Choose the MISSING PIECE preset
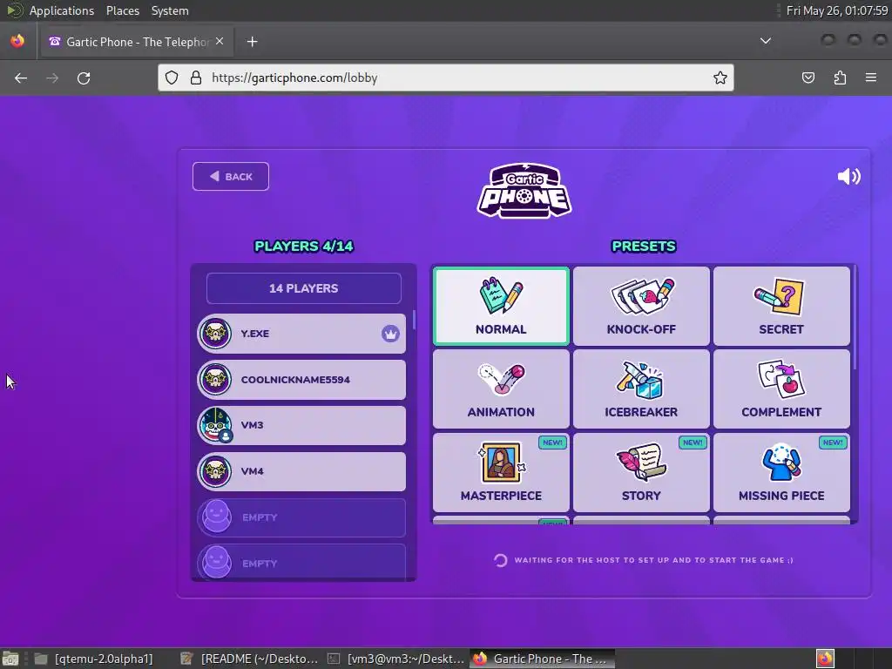This screenshot has width=892, height=669. point(781,472)
